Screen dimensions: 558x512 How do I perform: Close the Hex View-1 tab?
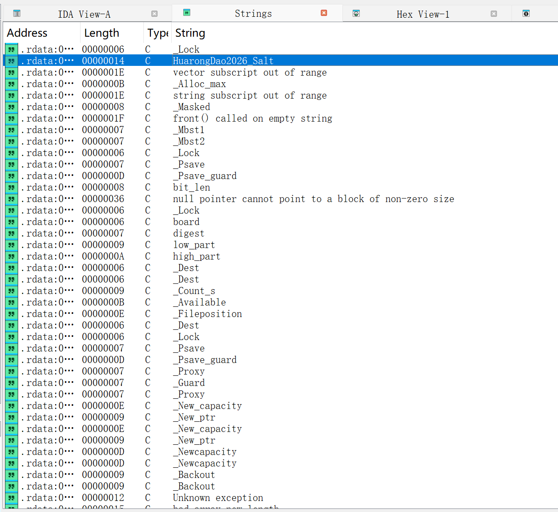point(494,14)
